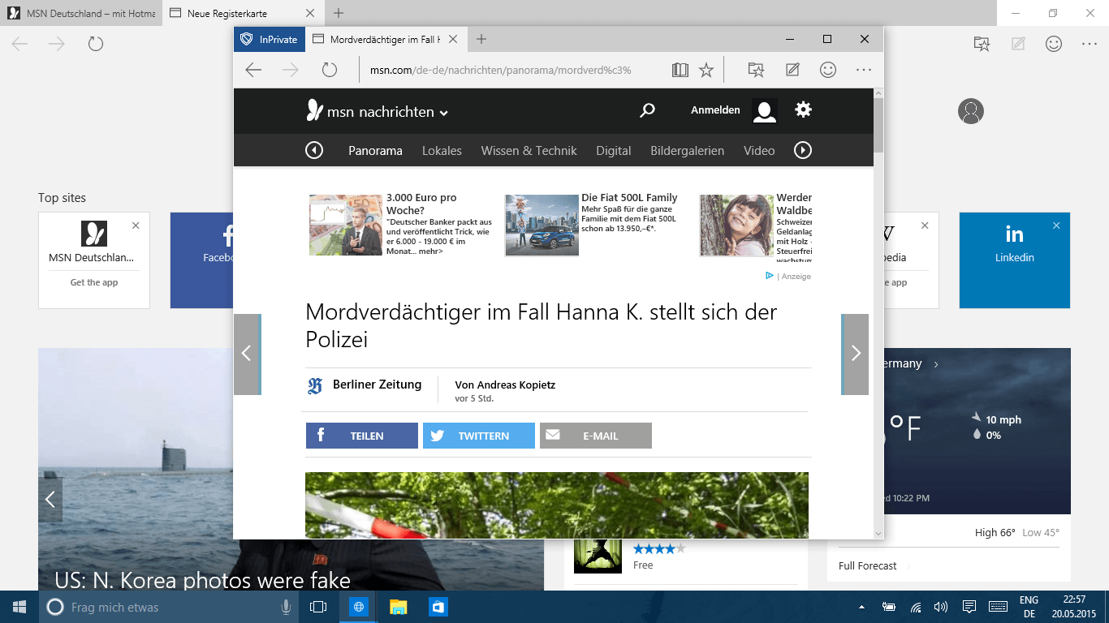This screenshot has width=1109, height=623.
Task: Refresh the page in InPrivate window
Action: (329, 71)
